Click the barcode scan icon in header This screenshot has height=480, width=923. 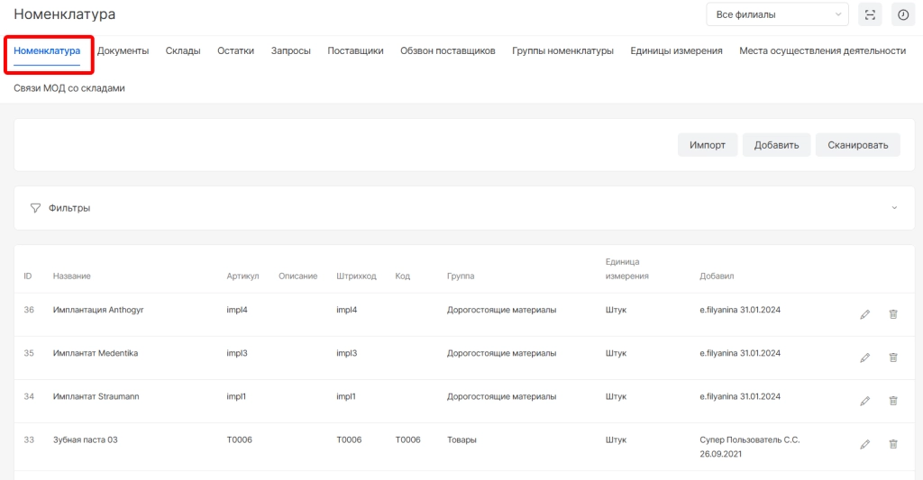click(x=870, y=14)
